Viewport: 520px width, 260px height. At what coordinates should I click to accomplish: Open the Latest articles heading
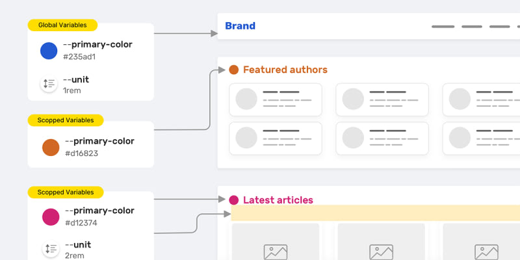[278, 200]
